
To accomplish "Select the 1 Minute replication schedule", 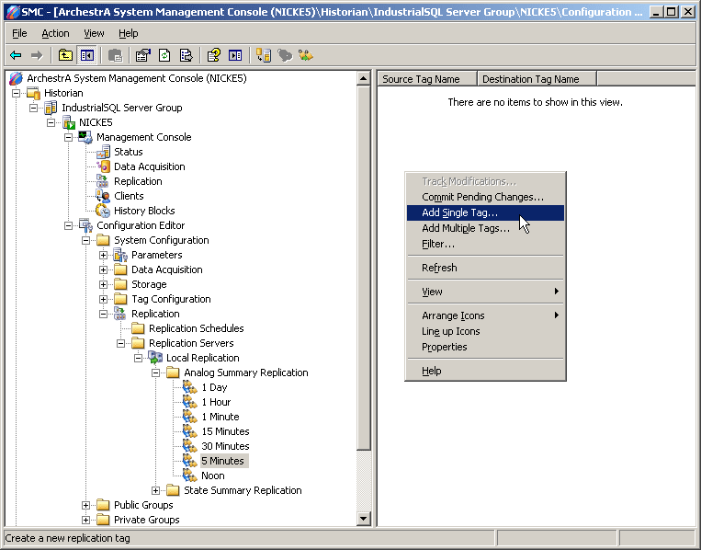I will click(220, 417).
